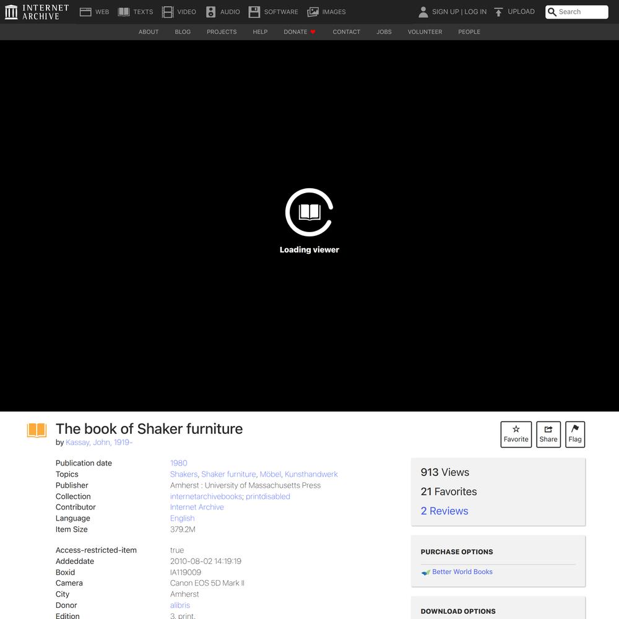Viewport: 619px width, 619px height.
Task: Open the Web section icon
Action: click(x=85, y=12)
